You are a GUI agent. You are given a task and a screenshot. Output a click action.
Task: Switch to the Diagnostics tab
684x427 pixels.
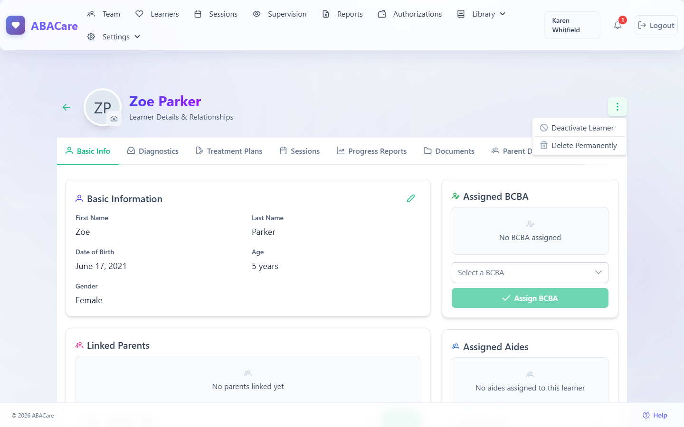click(153, 151)
